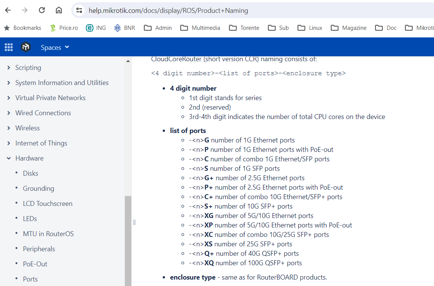
Task: Open the site information icon in address bar
Action: coord(79,11)
